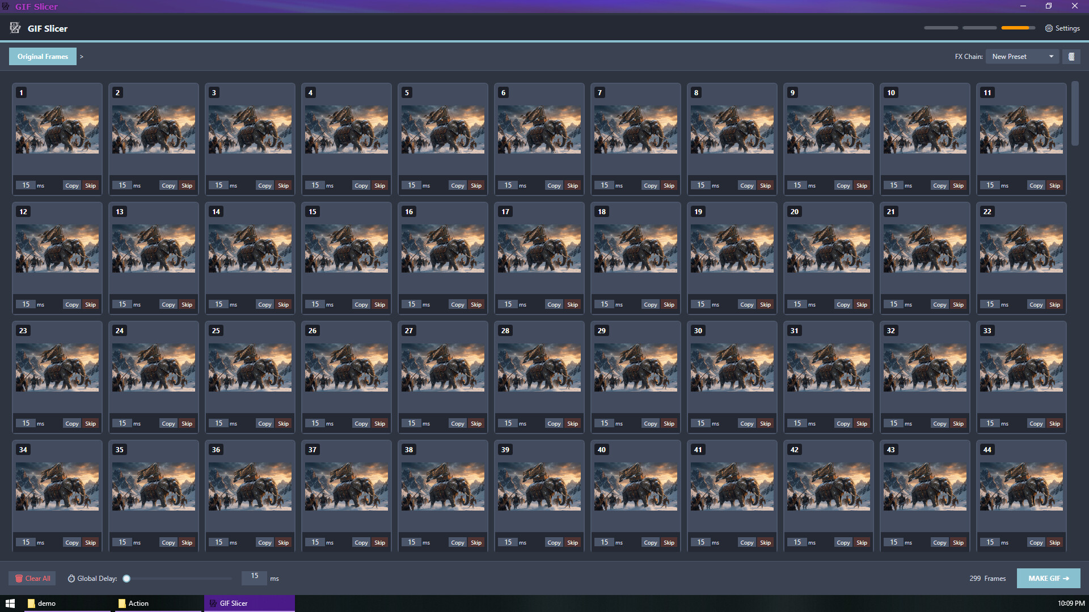Open the demo folder from the taskbar

point(67,603)
